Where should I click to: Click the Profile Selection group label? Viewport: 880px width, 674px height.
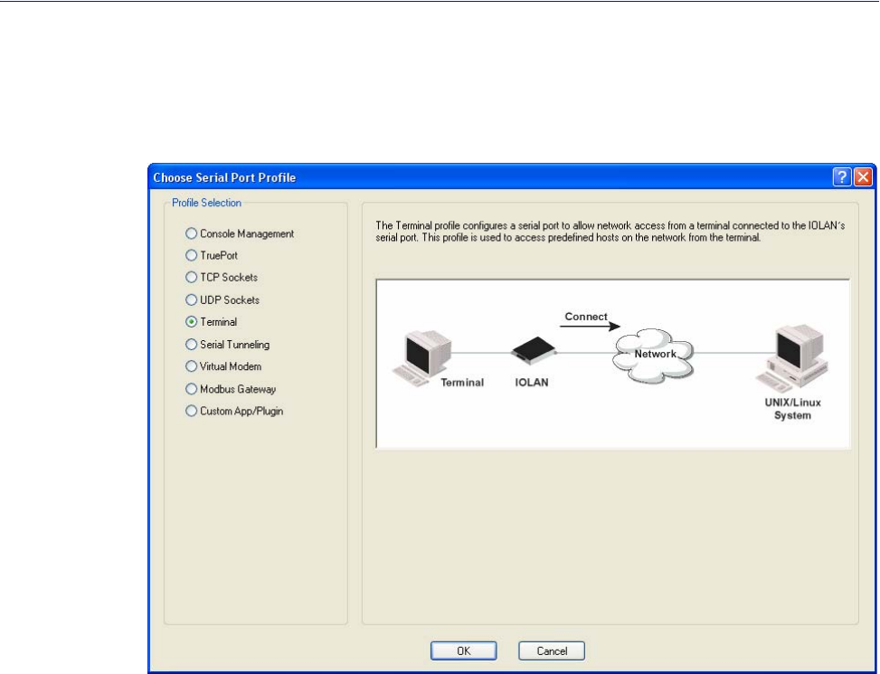point(206,203)
